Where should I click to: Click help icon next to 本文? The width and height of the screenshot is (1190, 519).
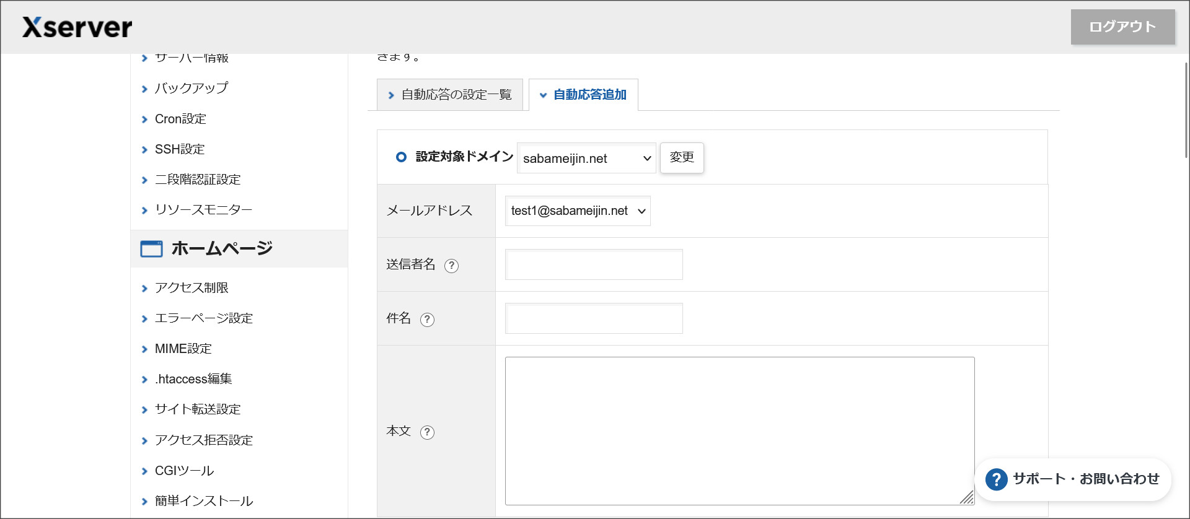(427, 432)
